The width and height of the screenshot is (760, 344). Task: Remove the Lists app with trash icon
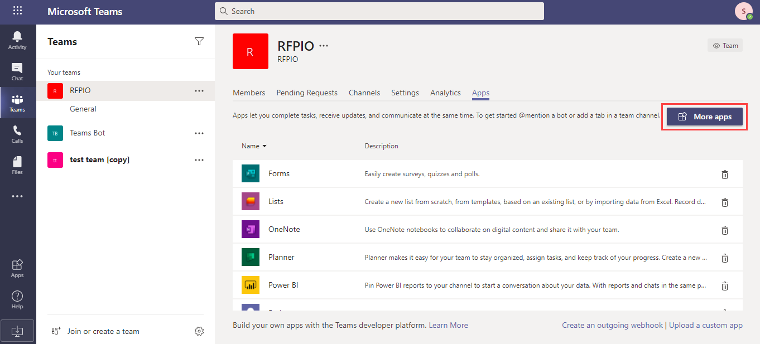coord(725,202)
